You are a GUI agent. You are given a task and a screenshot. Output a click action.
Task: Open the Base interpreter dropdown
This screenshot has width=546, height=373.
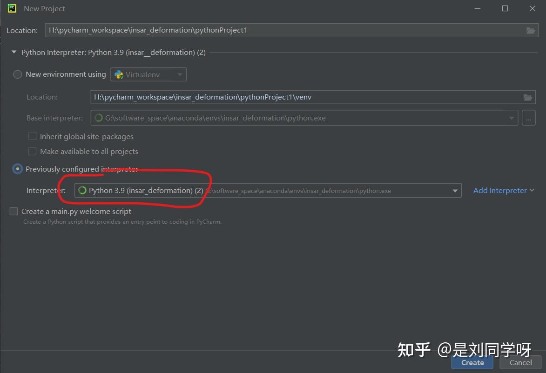click(x=511, y=118)
